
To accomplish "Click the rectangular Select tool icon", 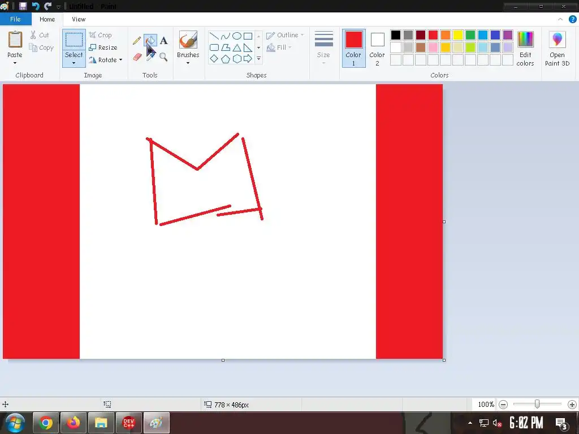I will 74,40.
